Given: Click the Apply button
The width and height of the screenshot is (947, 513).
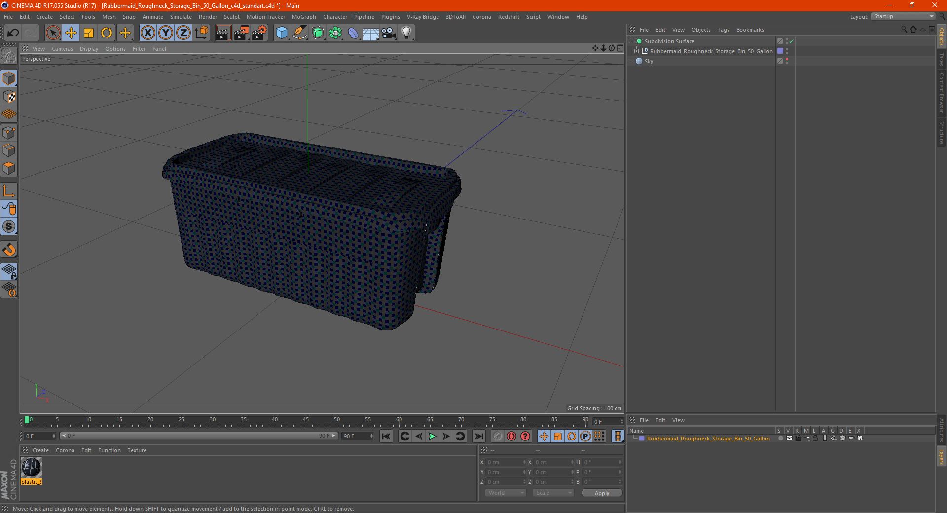Looking at the screenshot, I should 602,493.
